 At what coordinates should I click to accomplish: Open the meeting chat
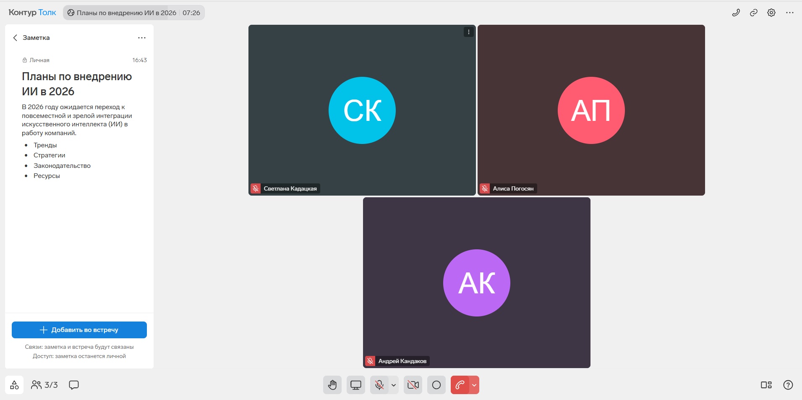(74, 385)
